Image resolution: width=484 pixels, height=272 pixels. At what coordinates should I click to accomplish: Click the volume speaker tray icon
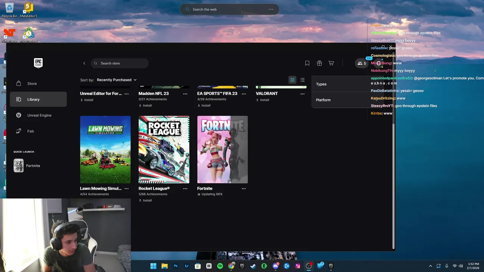pos(461,266)
